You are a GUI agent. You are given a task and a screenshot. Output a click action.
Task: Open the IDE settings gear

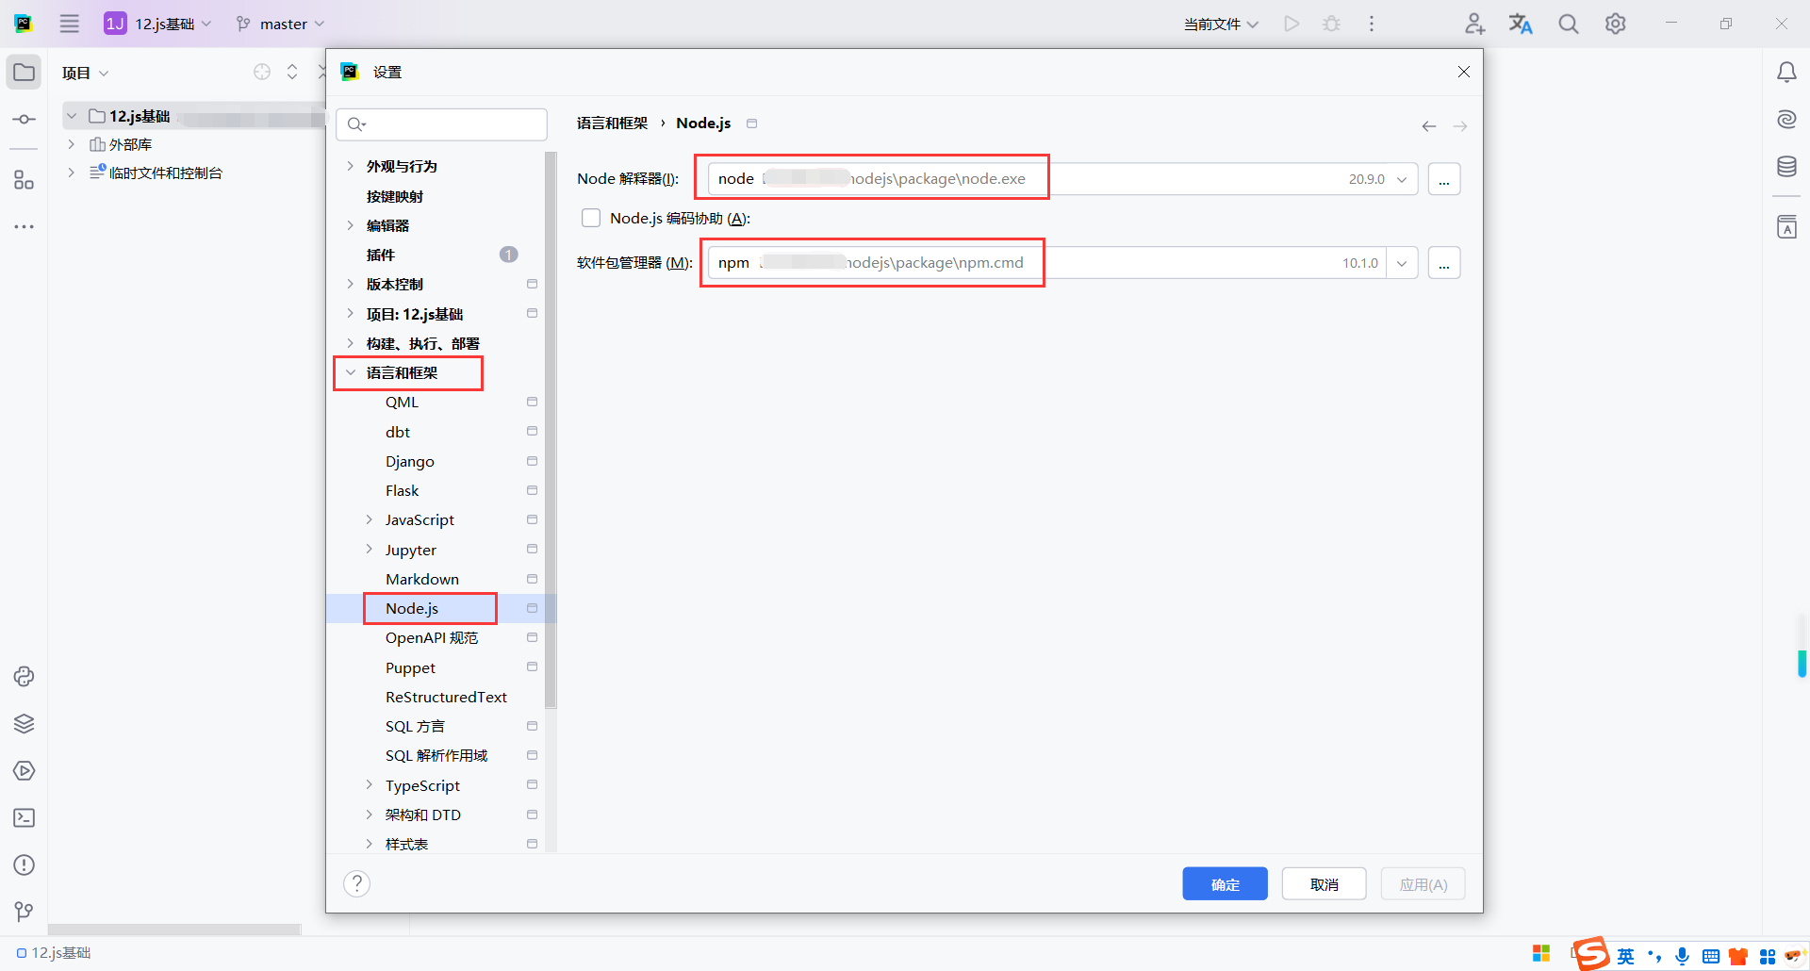tap(1616, 24)
